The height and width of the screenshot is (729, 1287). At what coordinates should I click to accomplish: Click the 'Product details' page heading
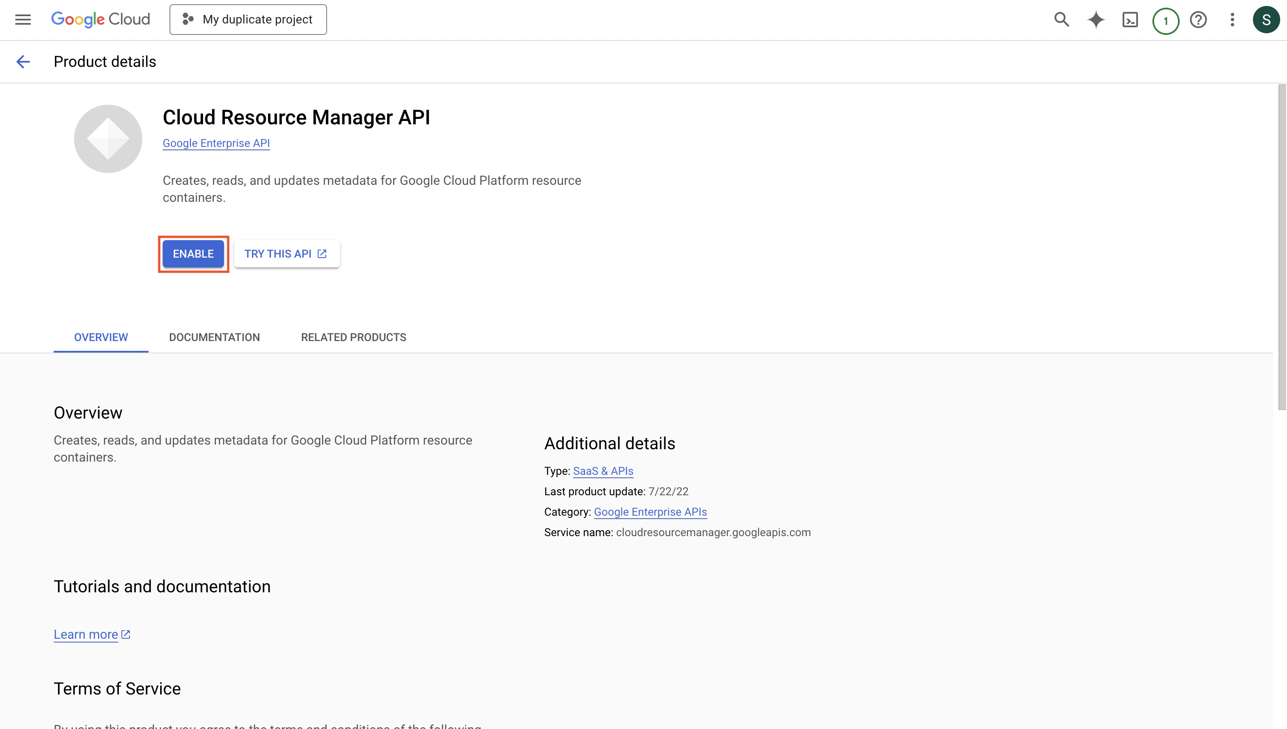coord(105,62)
